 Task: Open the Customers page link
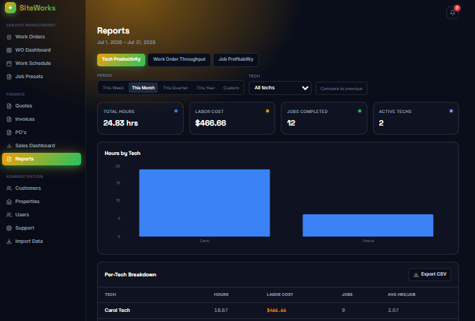coord(41,188)
